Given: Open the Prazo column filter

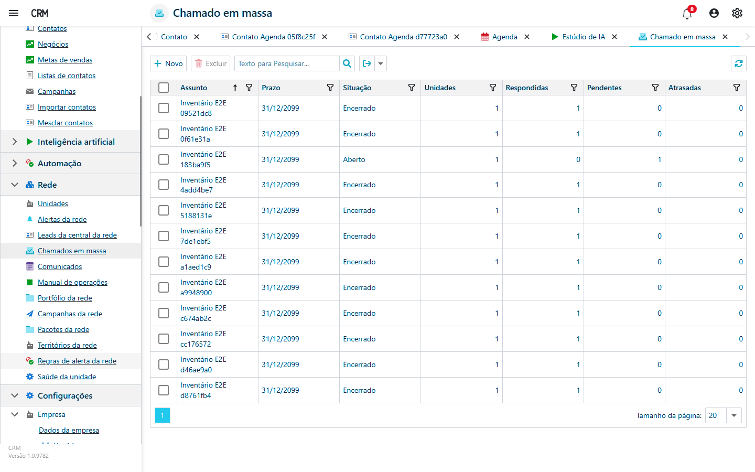Looking at the screenshot, I should pos(330,88).
